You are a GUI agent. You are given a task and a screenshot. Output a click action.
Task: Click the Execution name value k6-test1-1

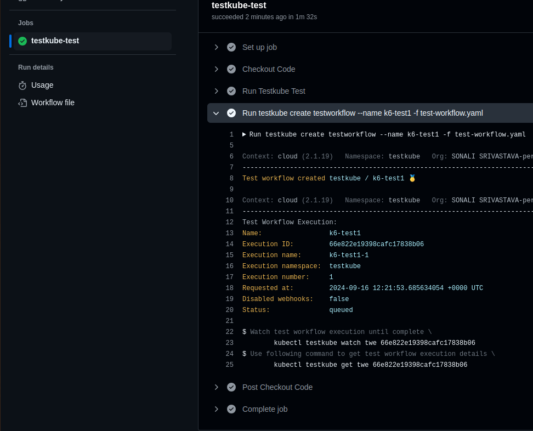(349, 255)
